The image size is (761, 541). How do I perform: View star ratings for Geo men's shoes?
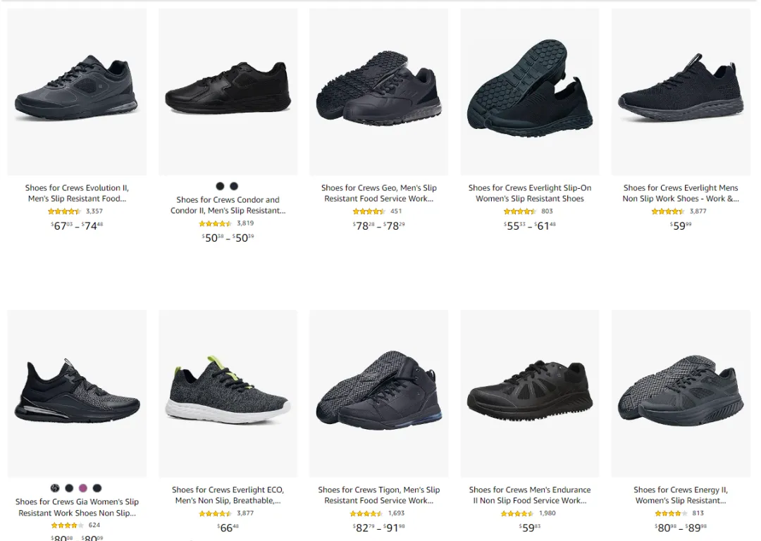369,211
